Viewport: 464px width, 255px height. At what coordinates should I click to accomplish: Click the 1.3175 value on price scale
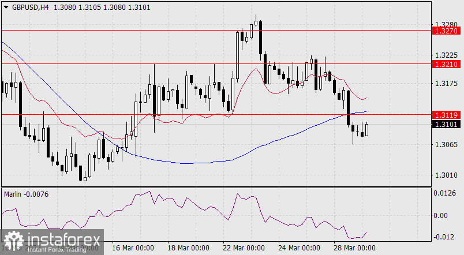pyautogui.click(x=447, y=84)
